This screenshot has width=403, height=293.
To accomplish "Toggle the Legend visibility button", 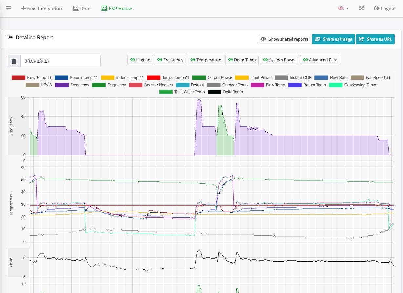I will point(140,60).
